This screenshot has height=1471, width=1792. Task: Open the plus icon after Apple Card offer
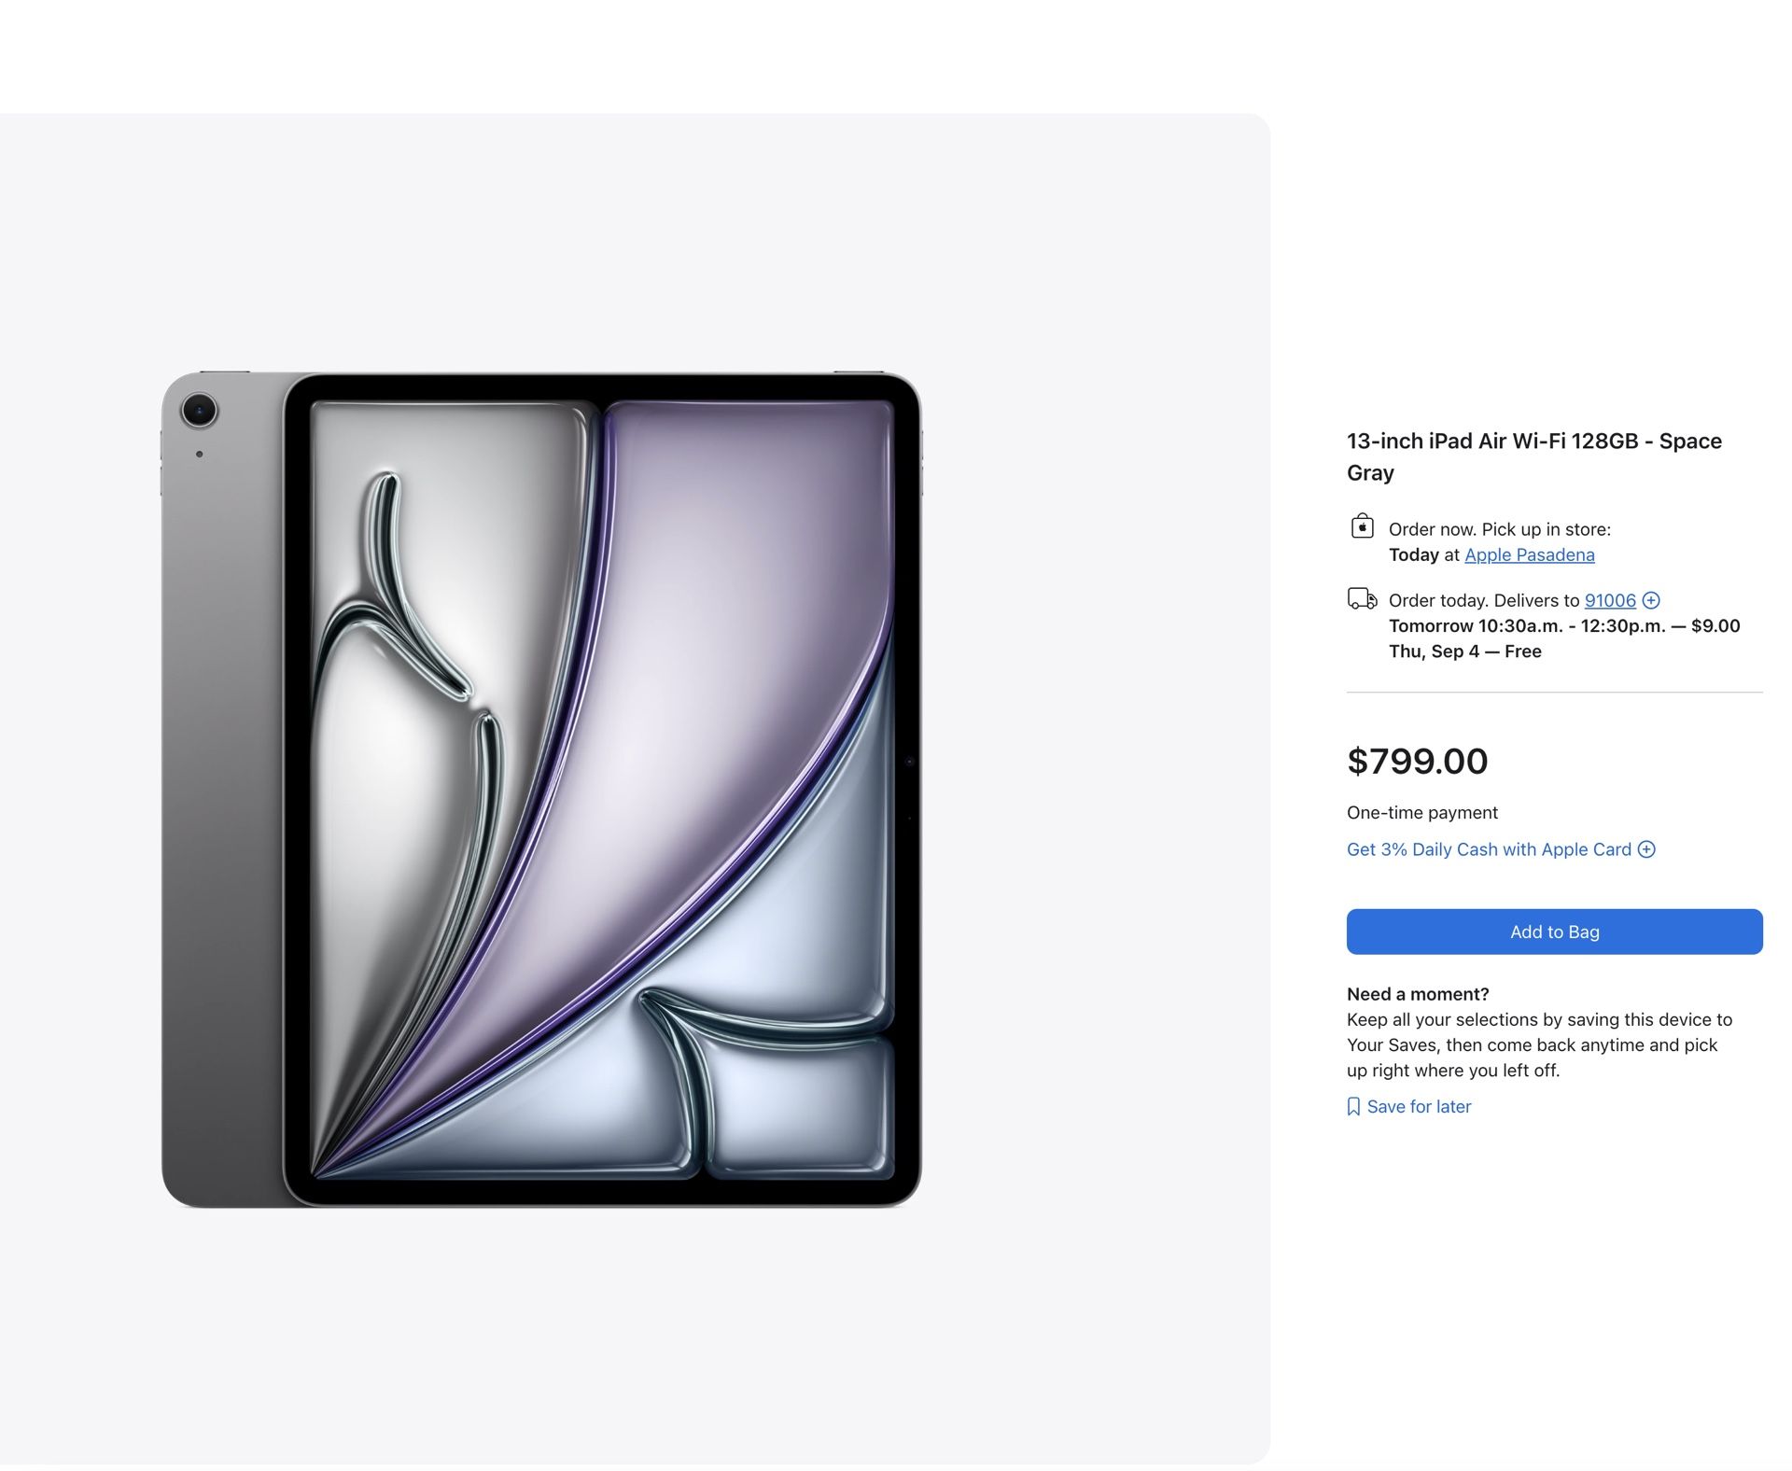1646,849
